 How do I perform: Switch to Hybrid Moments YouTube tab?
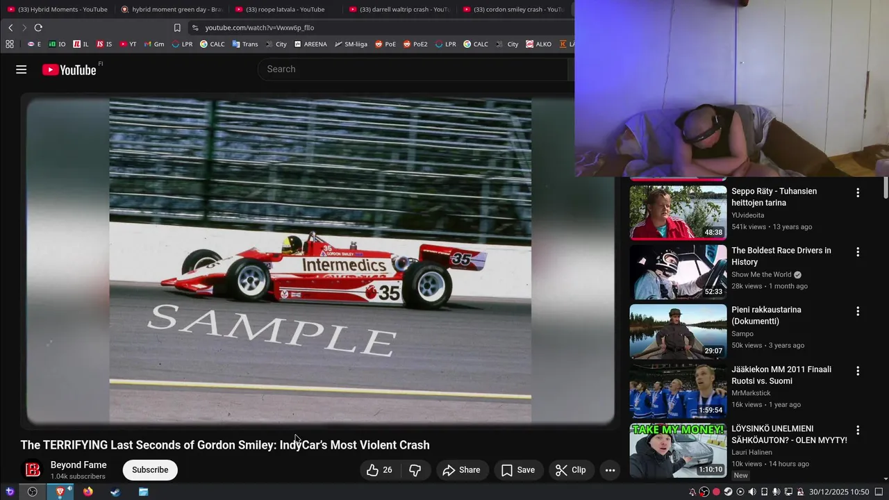click(x=57, y=9)
